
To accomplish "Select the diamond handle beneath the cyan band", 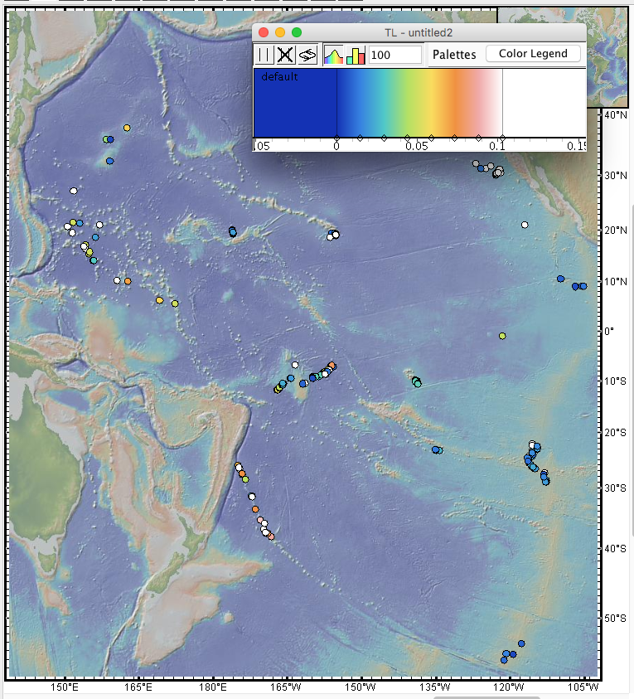I will pyautogui.click(x=384, y=138).
